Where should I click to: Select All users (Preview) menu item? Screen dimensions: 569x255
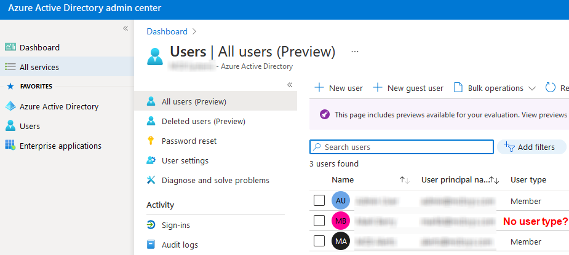tap(215, 101)
